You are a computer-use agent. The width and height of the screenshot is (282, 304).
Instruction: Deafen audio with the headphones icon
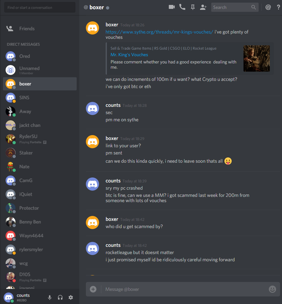(60, 297)
